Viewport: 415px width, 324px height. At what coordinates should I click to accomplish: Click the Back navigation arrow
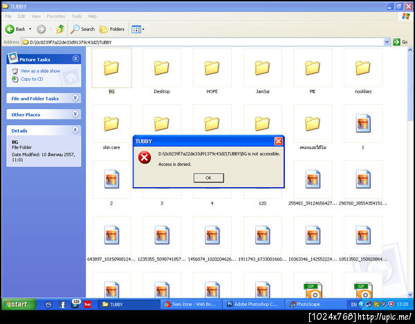15,29
